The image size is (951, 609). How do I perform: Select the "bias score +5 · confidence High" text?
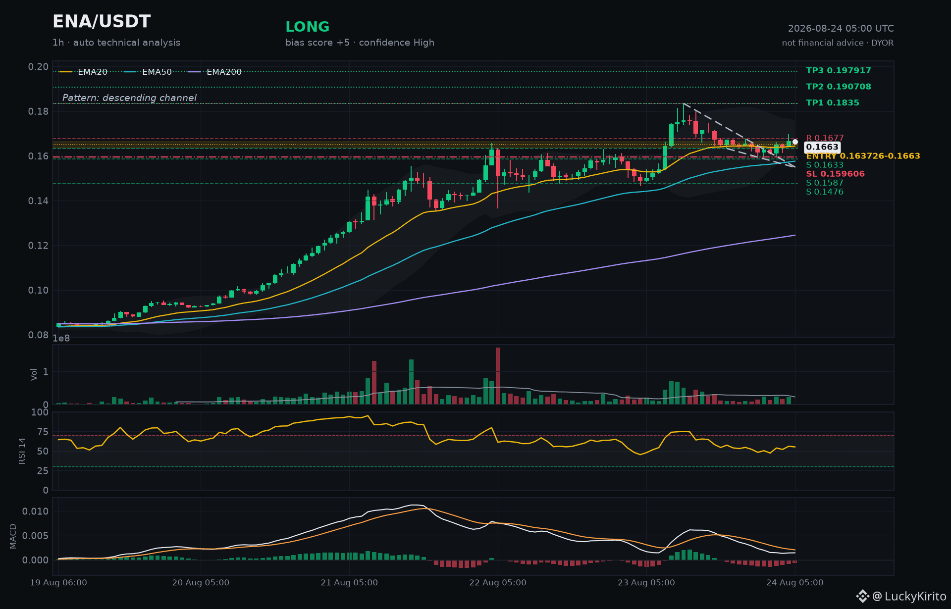tap(360, 43)
